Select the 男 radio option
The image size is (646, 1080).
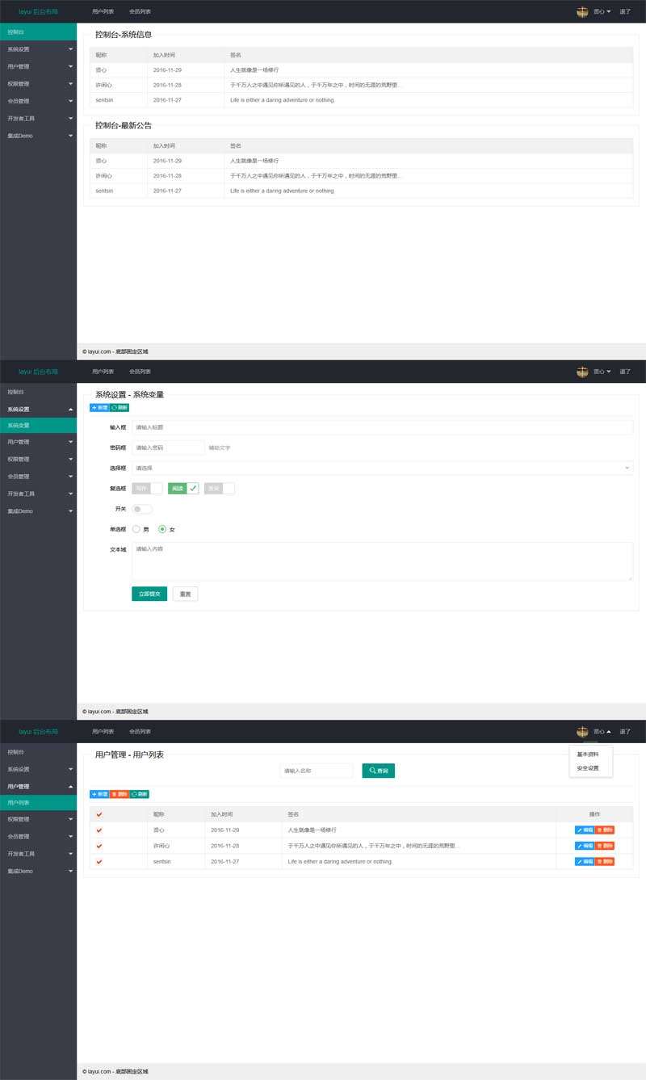136,529
